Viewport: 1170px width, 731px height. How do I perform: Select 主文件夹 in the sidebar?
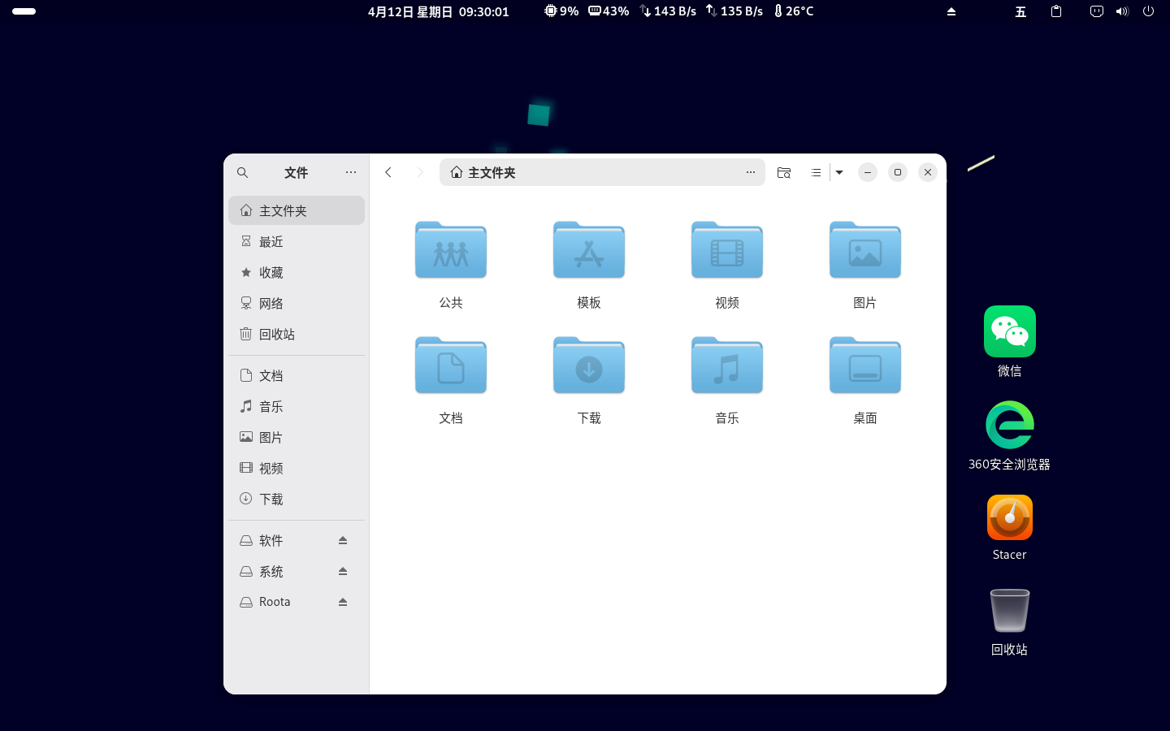(297, 210)
